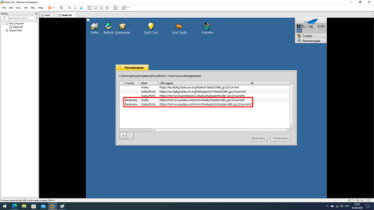The width and height of the screenshot is (374, 210).
Task: Open the console view toolbar icon
Action: click(x=115, y=8)
